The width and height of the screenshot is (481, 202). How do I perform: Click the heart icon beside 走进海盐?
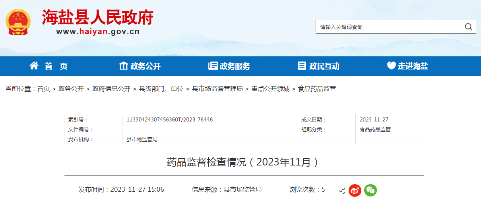coord(392,66)
